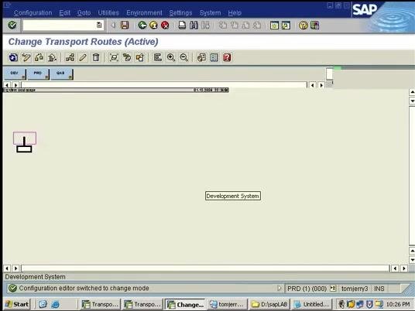Open the Settings menu
The width and height of the screenshot is (415, 311).
coord(180,12)
